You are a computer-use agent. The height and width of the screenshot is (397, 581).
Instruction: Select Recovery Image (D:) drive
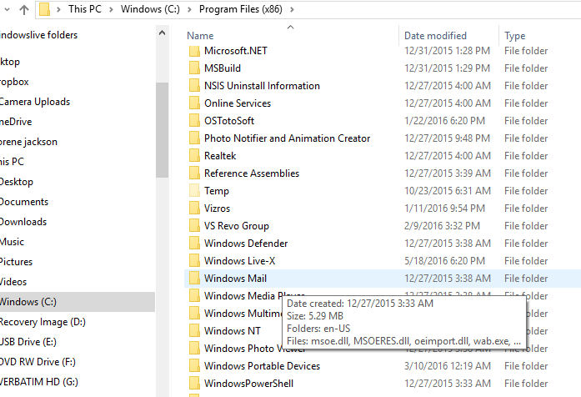43,322
